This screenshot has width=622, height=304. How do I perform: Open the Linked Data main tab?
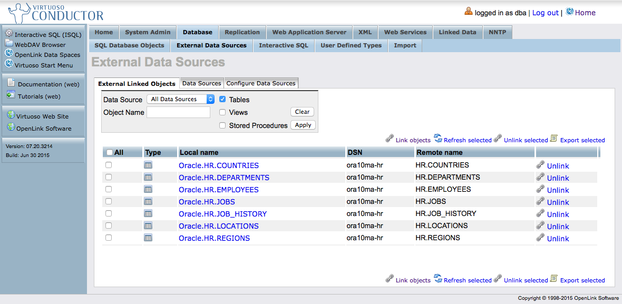coord(457,32)
